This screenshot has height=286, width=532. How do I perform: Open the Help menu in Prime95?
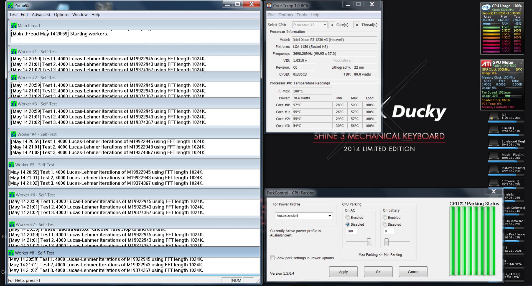(96, 15)
